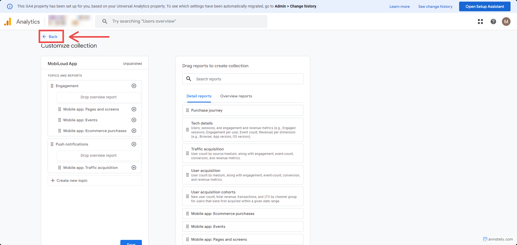The height and width of the screenshot is (245, 517).
Task: Remove Mobile app: Traffic acquisition report
Action: click(134, 168)
